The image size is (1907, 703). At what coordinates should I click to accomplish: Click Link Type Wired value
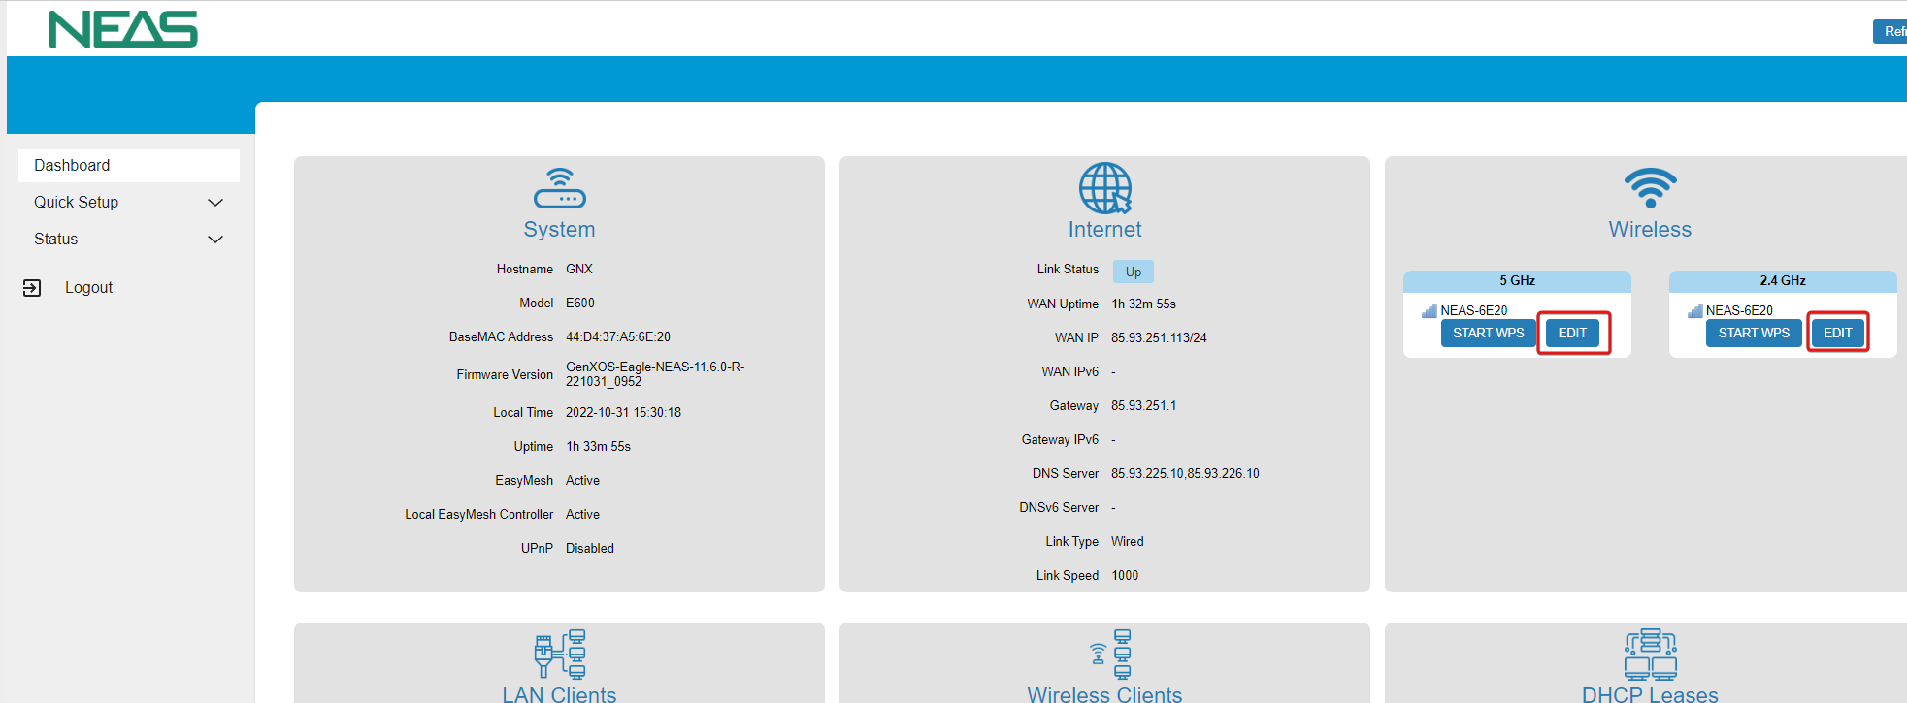(x=1128, y=542)
